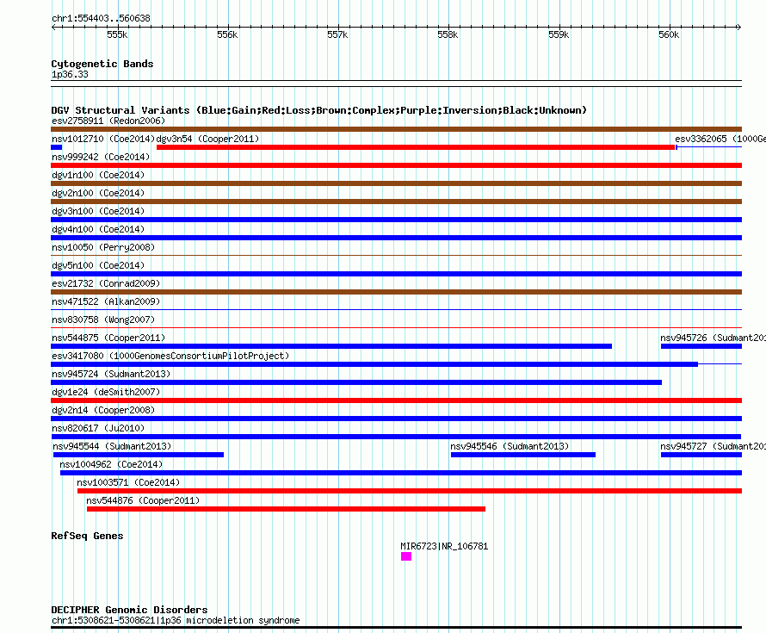Screen dimensions: 766x633
Task: Click the nsv820617 (Ju2010) blue bar
Action: point(396,437)
